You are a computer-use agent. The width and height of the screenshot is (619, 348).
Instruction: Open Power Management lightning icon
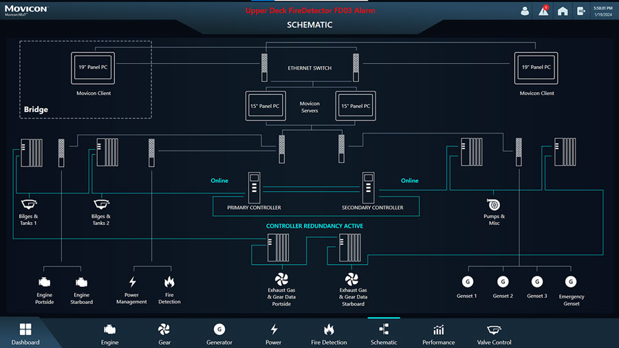[132, 282]
